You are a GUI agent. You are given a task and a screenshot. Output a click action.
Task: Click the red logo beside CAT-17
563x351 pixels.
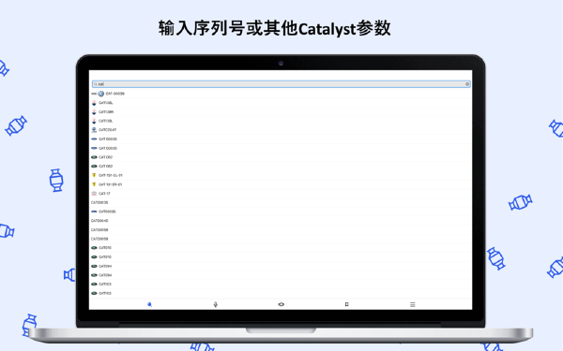[94, 194]
